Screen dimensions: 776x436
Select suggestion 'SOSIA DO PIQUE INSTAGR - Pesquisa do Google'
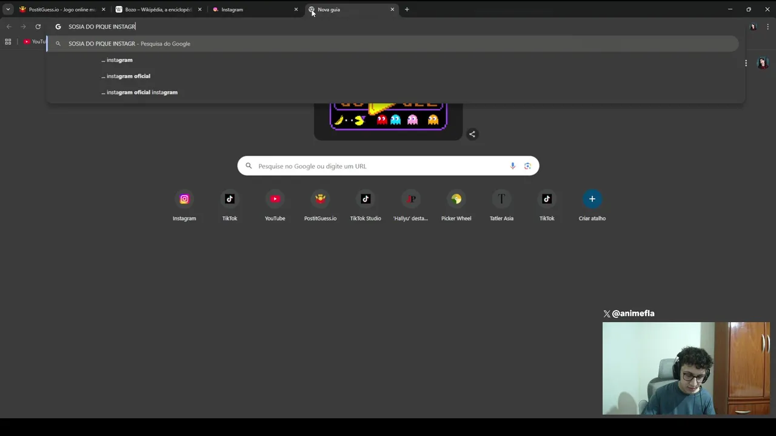click(x=393, y=44)
